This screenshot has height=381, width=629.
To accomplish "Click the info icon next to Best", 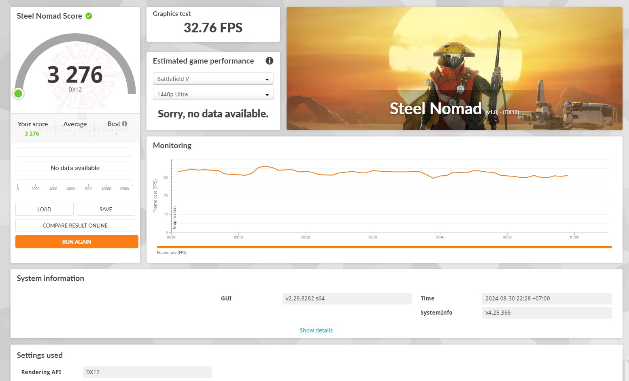I will (x=125, y=123).
